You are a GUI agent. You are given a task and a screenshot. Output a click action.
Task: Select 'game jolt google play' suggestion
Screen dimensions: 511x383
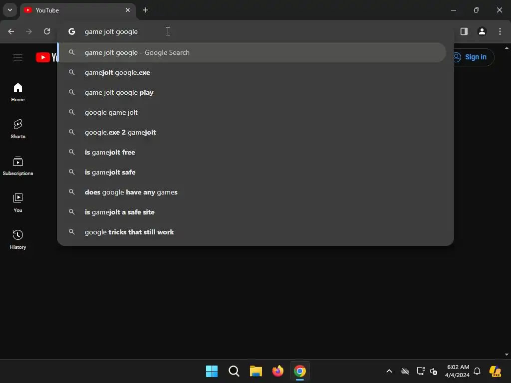[x=252, y=92]
